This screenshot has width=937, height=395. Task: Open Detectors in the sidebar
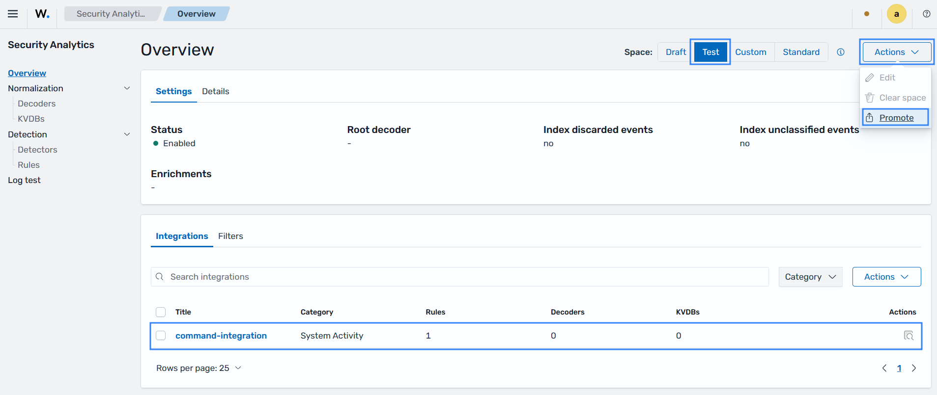[x=37, y=150]
